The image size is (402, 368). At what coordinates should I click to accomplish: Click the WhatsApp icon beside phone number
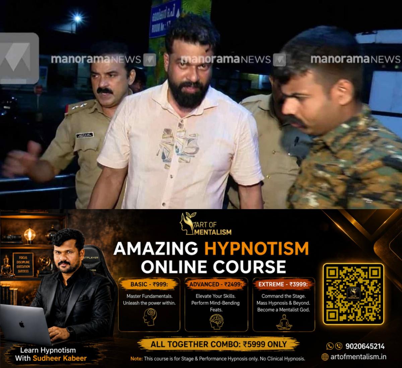[x=330, y=346]
